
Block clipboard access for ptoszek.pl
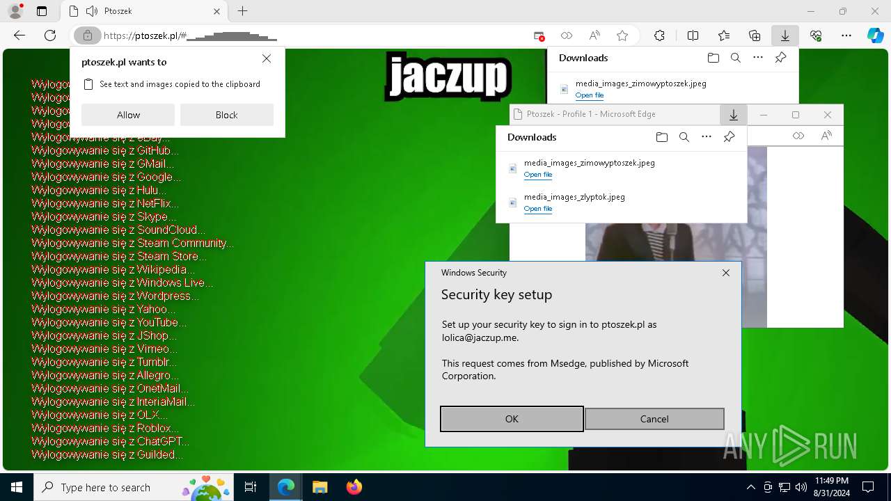(x=227, y=115)
